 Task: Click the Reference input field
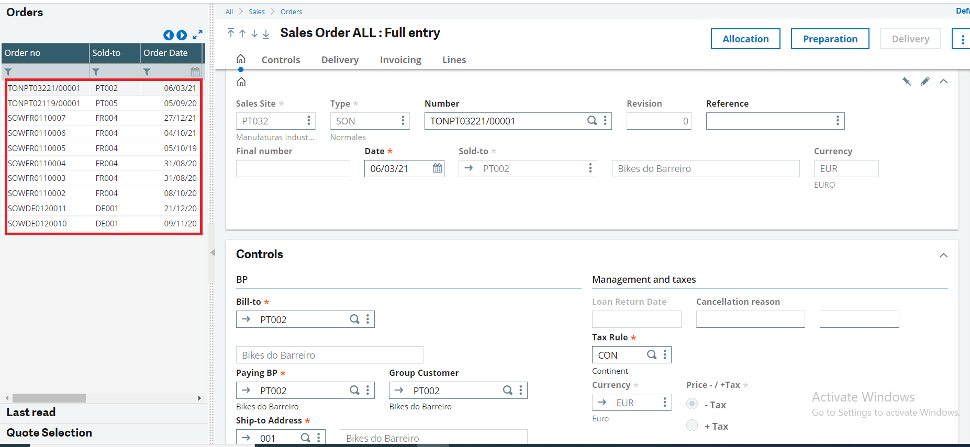pos(775,121)
